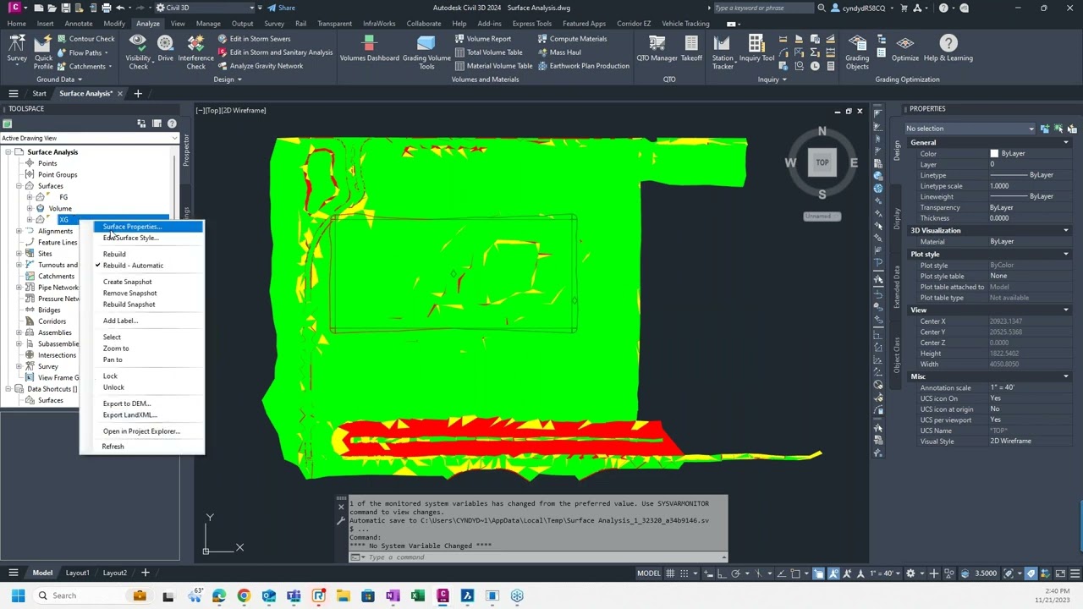This screenshot has height=609, width=1083.
Task: Expand the Inquiry ribbon panel
Action: click(772, 80)
